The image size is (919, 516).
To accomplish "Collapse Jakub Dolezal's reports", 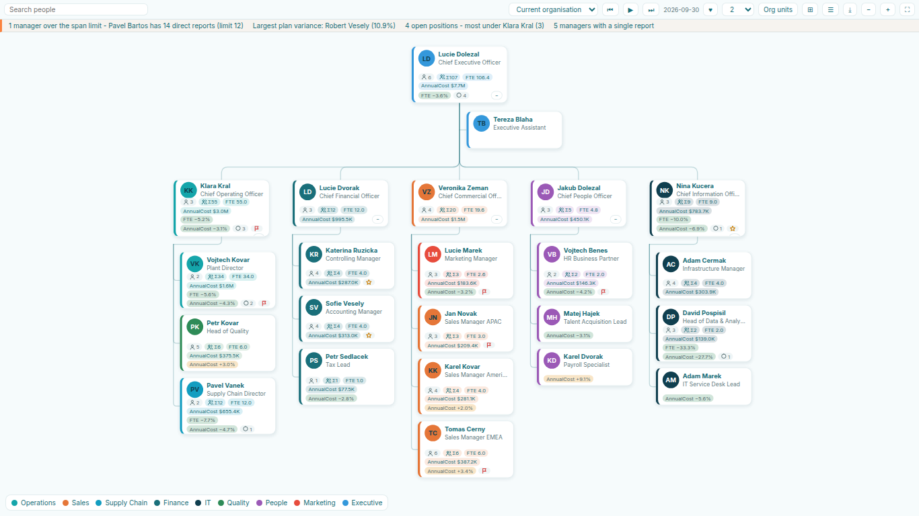I will (616, 219).
